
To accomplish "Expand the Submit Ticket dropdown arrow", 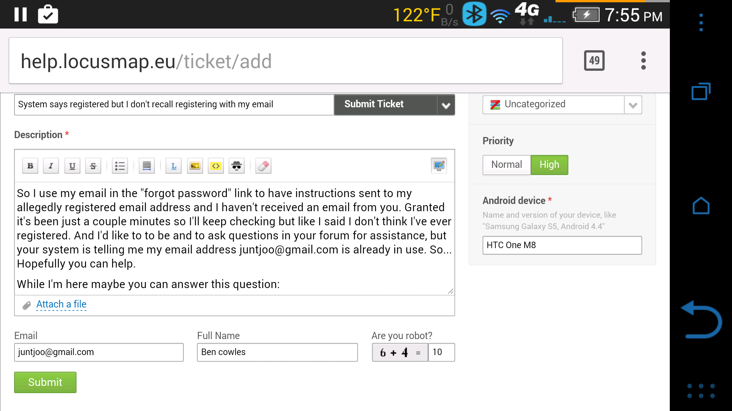I will [x=446, y=105].
